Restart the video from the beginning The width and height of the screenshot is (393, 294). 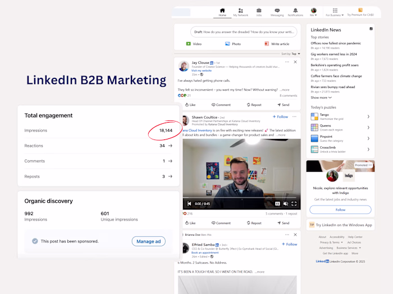pos(189,204)
